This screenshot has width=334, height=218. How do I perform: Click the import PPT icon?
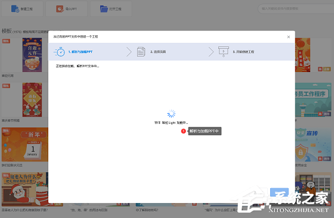pos(60,9)
